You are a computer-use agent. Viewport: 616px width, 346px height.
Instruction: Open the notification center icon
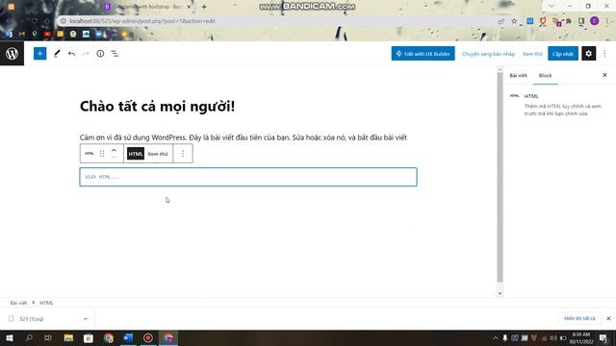point(603,337)
